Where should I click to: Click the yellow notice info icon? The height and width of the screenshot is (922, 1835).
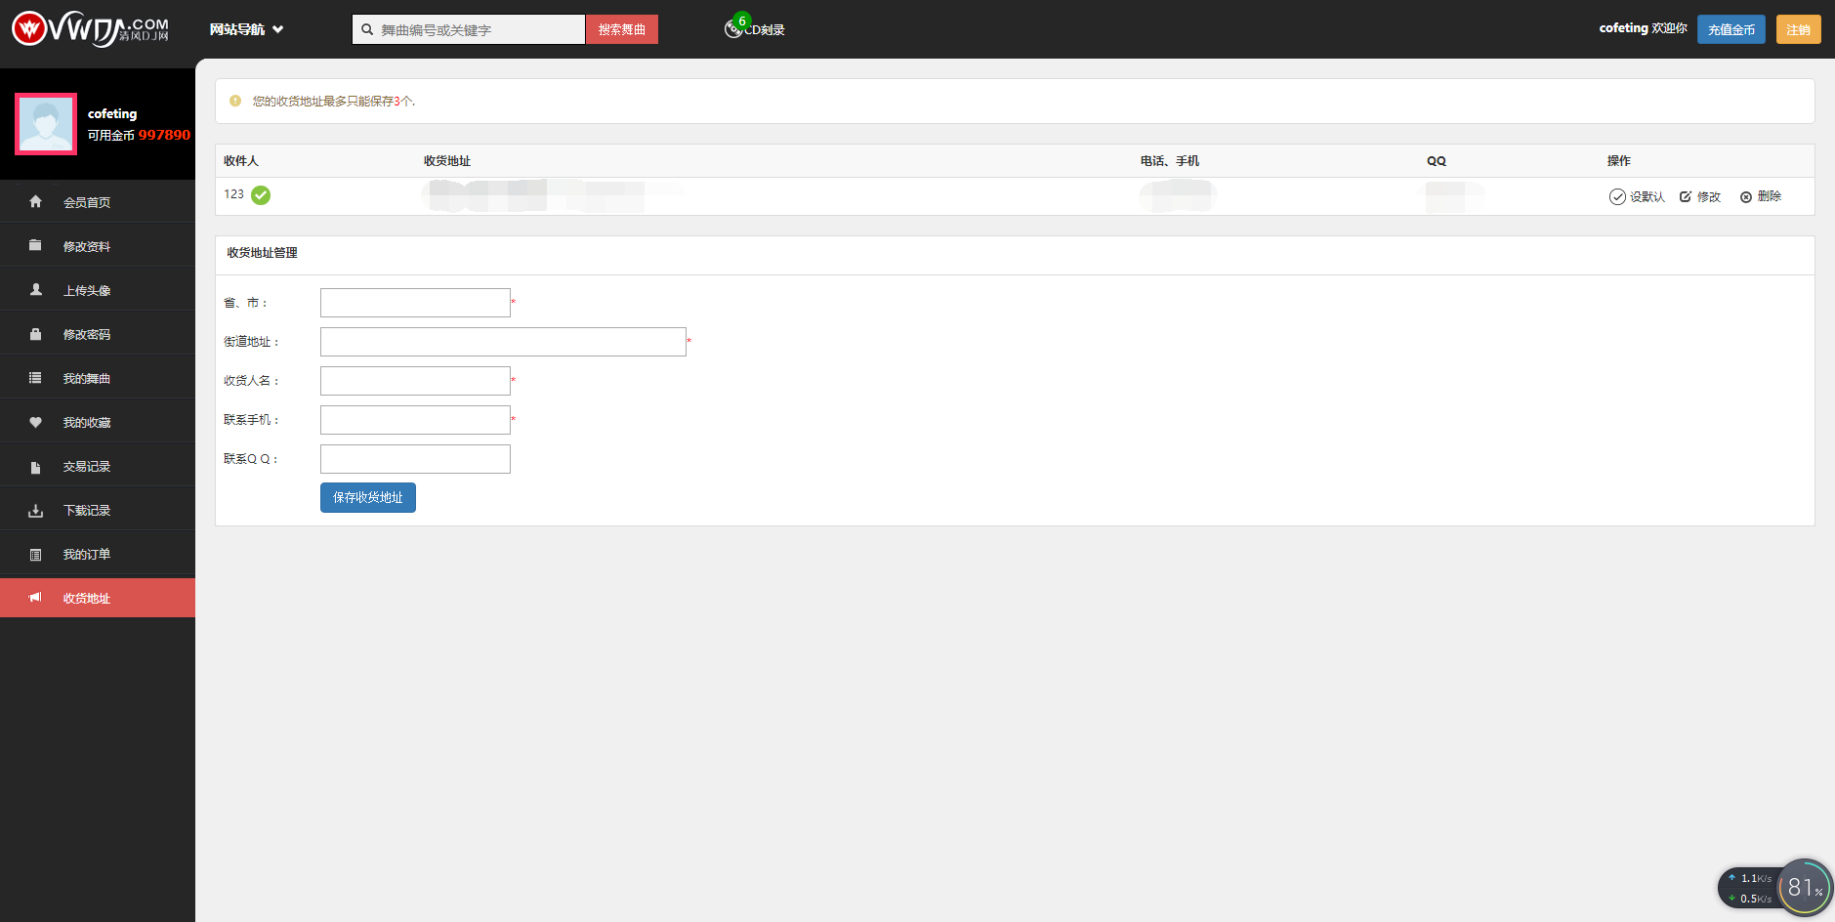pyautogui.click(x=235, y=101)
